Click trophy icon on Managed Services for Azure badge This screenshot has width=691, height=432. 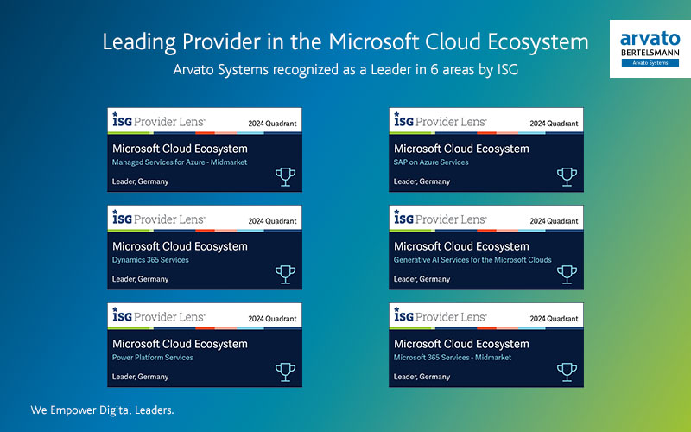coord(285,177)
